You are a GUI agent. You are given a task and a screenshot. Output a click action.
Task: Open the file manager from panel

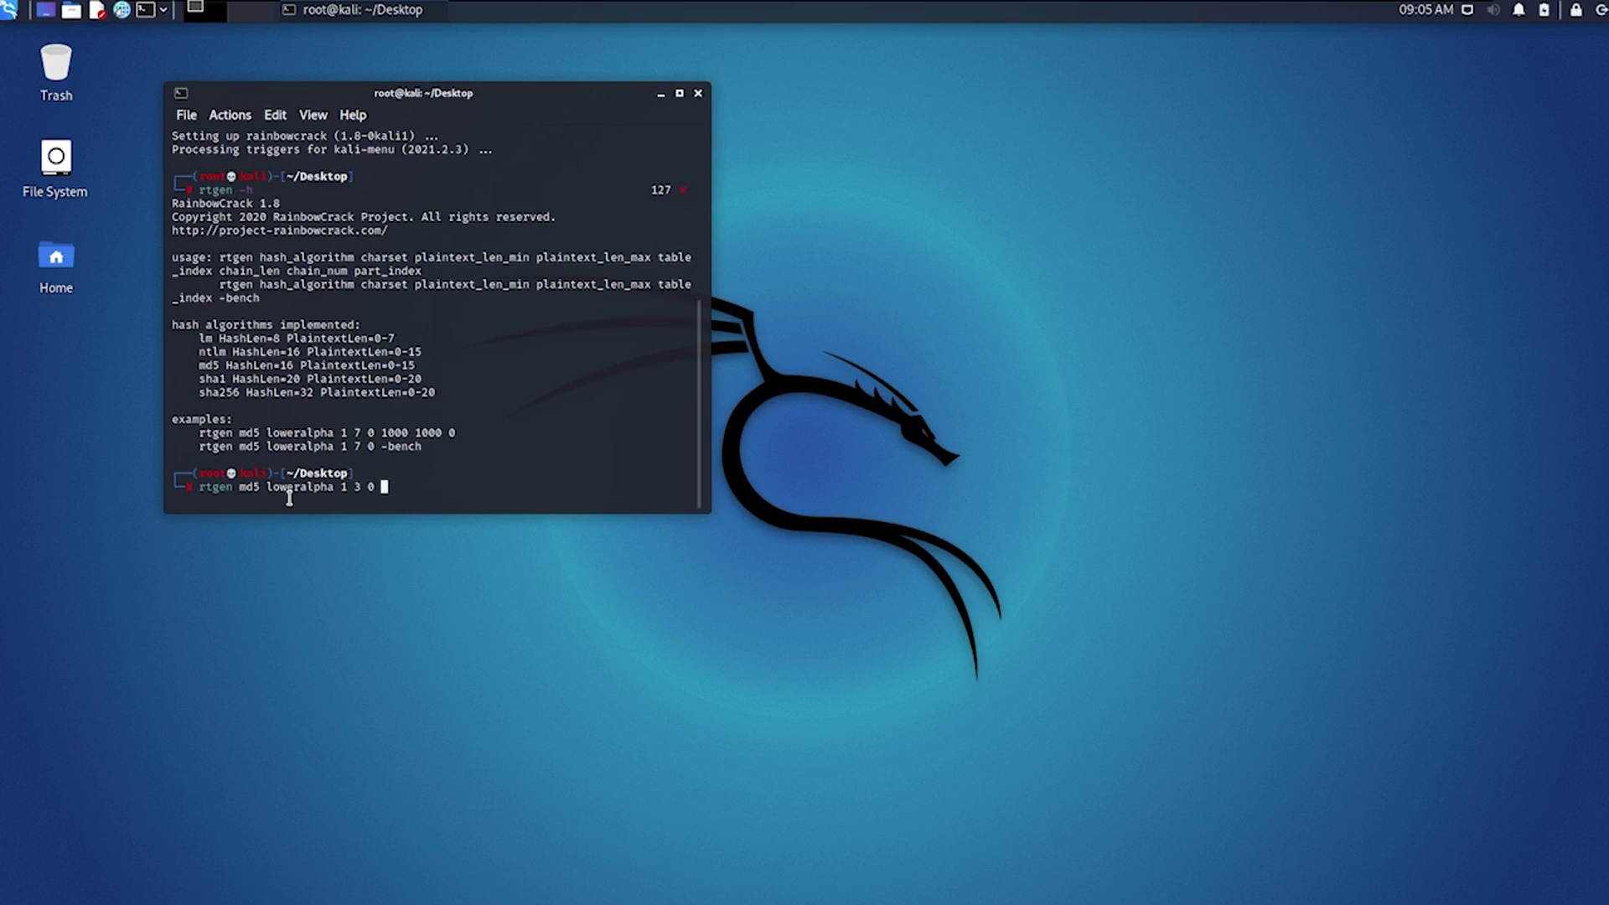coord(71,10)
